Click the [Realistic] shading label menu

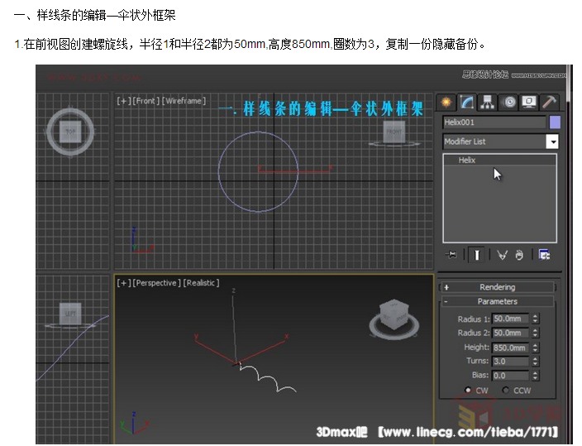(x=201, y=283)
